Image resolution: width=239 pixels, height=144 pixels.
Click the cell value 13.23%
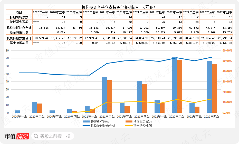227,32
